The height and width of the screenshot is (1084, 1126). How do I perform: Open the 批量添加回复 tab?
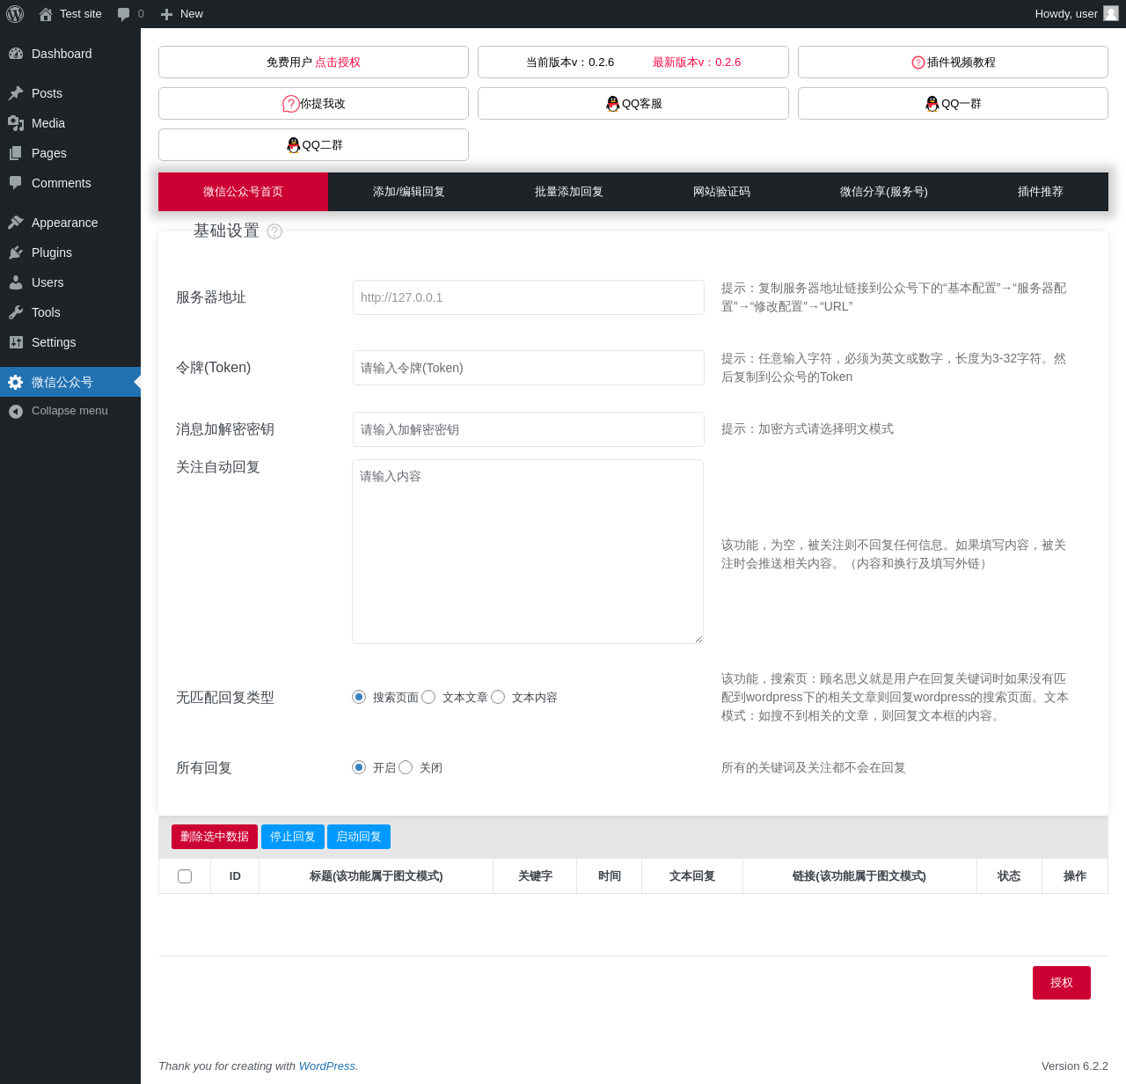(569, 192)
